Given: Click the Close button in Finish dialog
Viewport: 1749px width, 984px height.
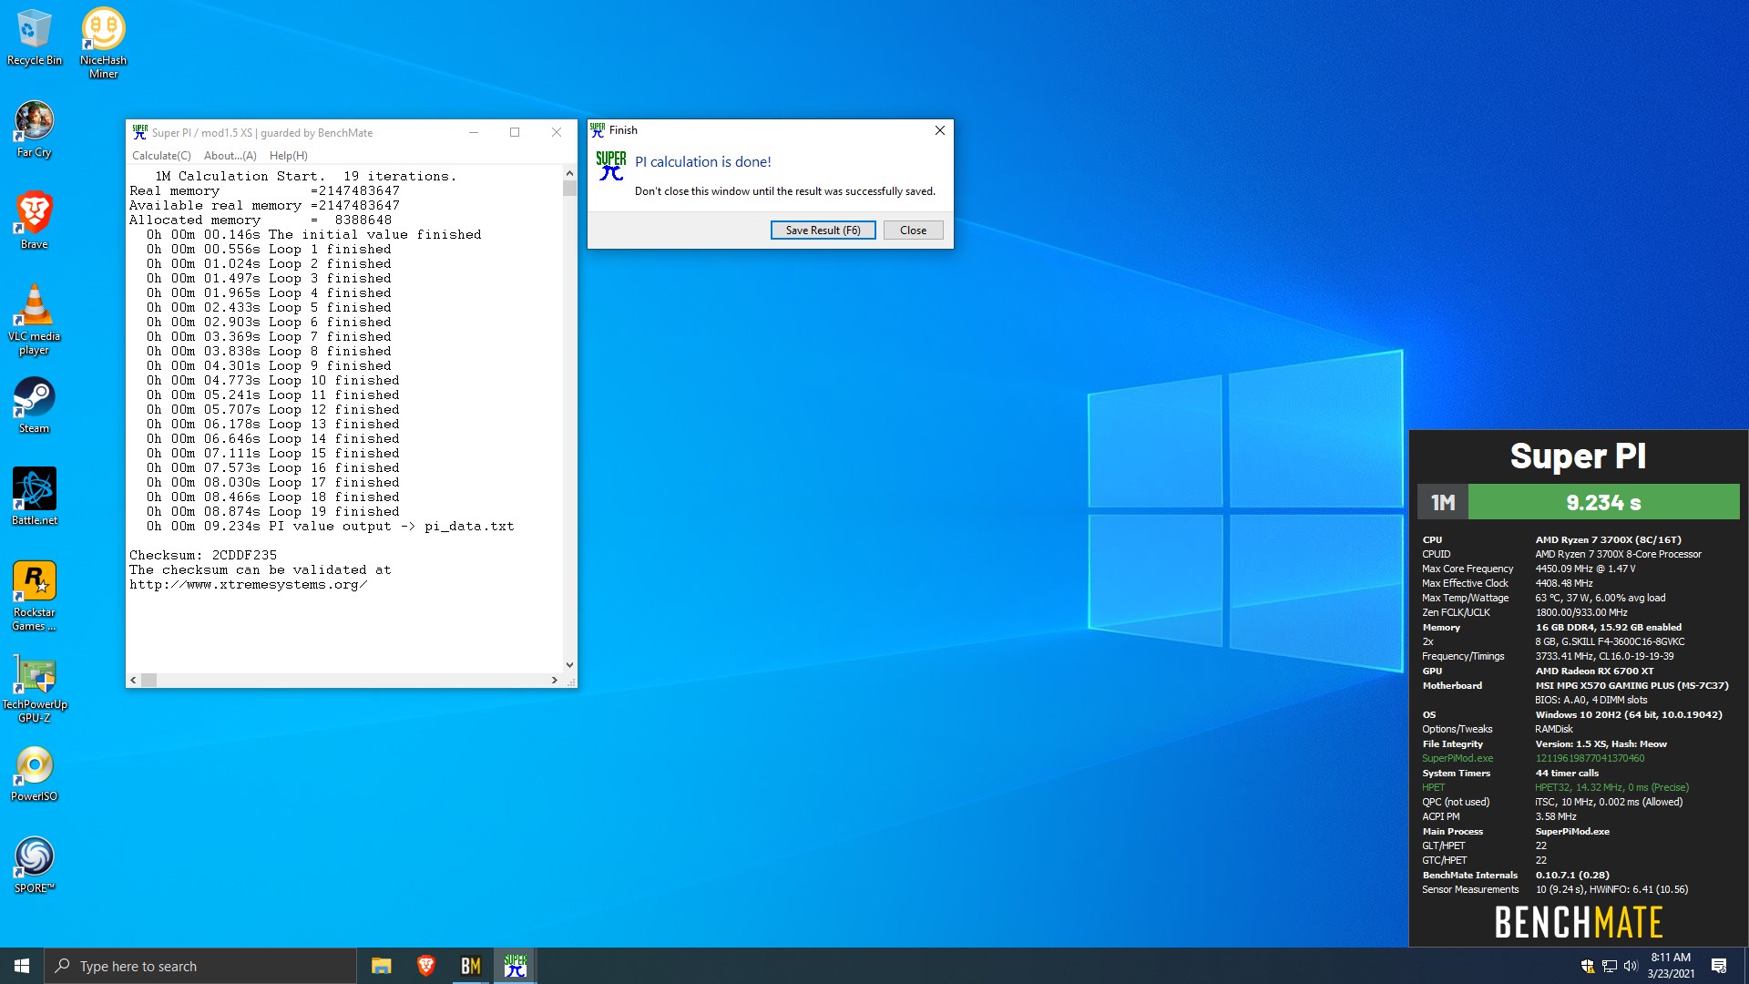Looking at the screenshot, I should tap(913, 231).
